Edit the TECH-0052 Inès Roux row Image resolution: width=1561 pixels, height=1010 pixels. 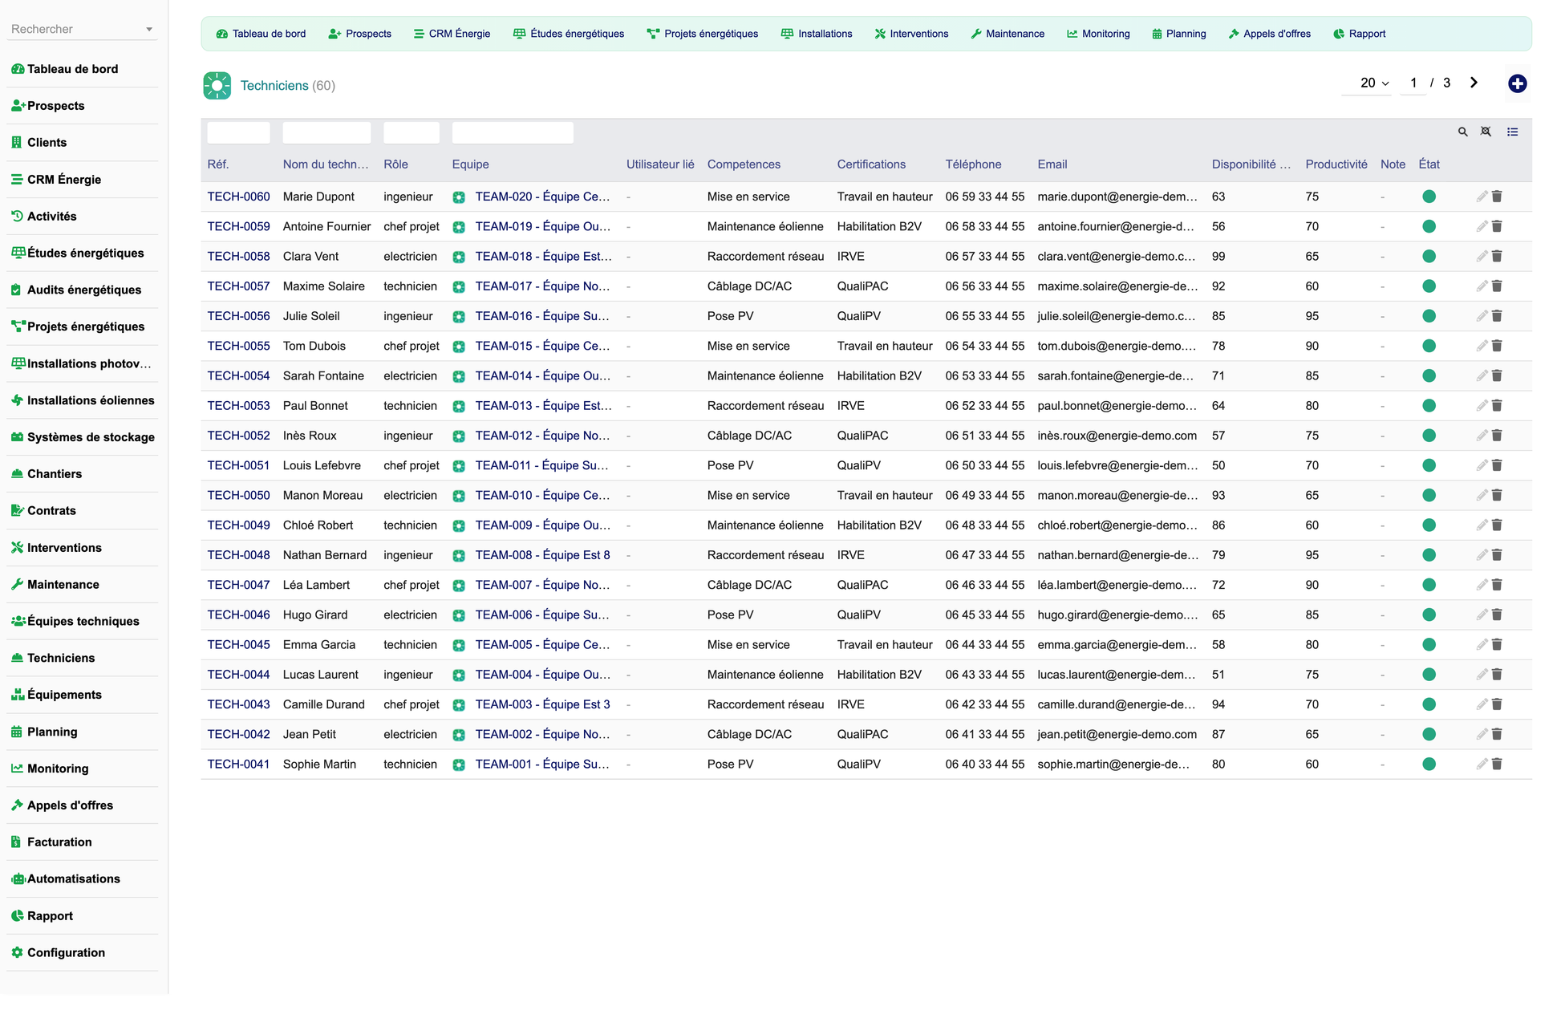(x=1482, y=436)
